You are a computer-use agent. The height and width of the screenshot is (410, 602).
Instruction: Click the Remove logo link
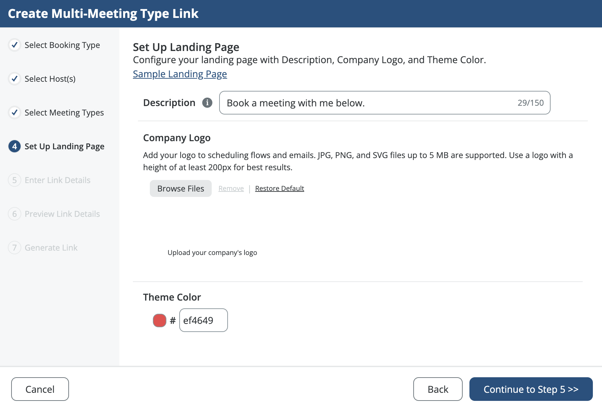pos(231,188)
